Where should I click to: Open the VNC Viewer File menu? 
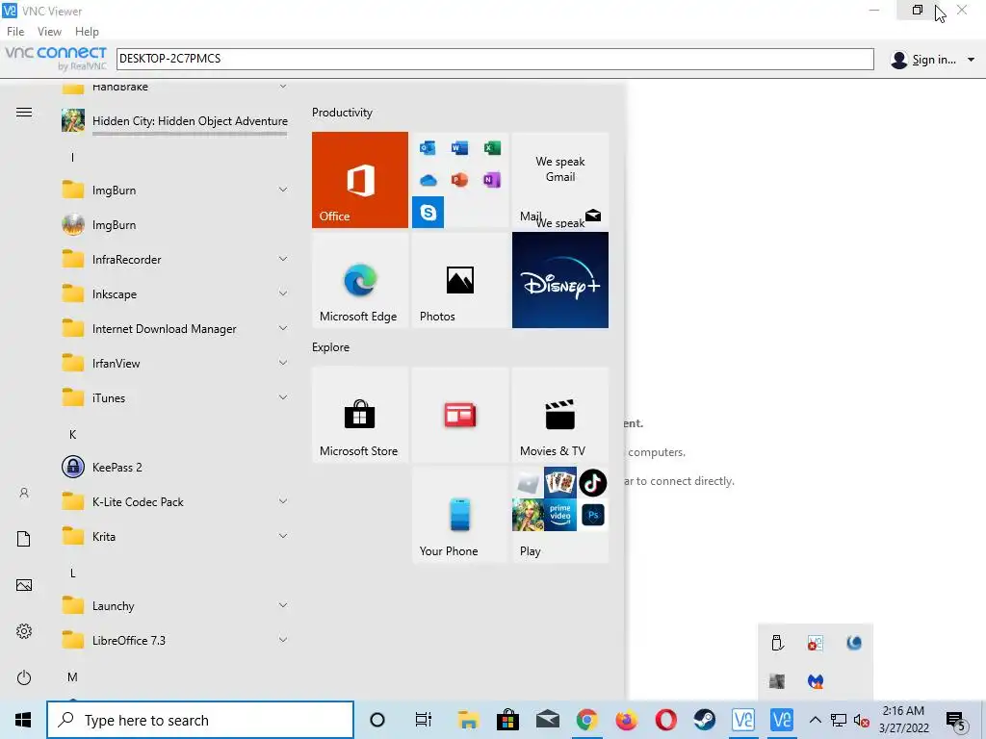click(15, 32)
